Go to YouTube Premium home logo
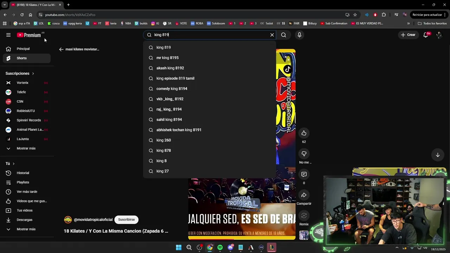This screenshot has width=450, height=253. pos(29,35)
